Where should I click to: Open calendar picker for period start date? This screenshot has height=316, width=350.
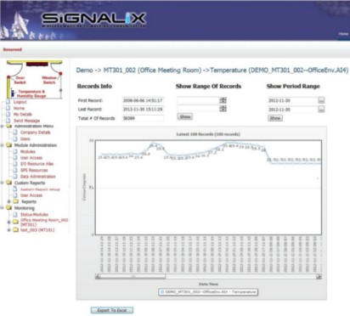321,100
